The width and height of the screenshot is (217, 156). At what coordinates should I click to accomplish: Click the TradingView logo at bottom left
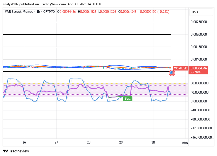click(x=16, y=151)
